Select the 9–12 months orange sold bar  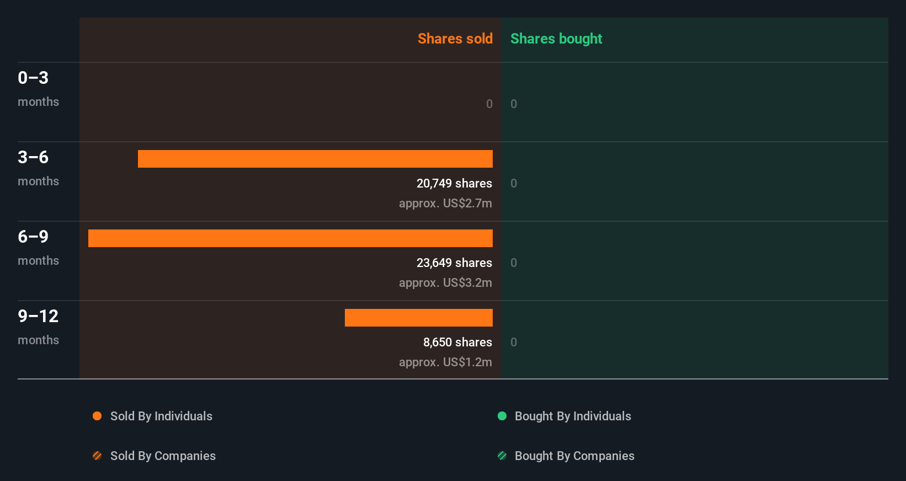coord(419,318)
